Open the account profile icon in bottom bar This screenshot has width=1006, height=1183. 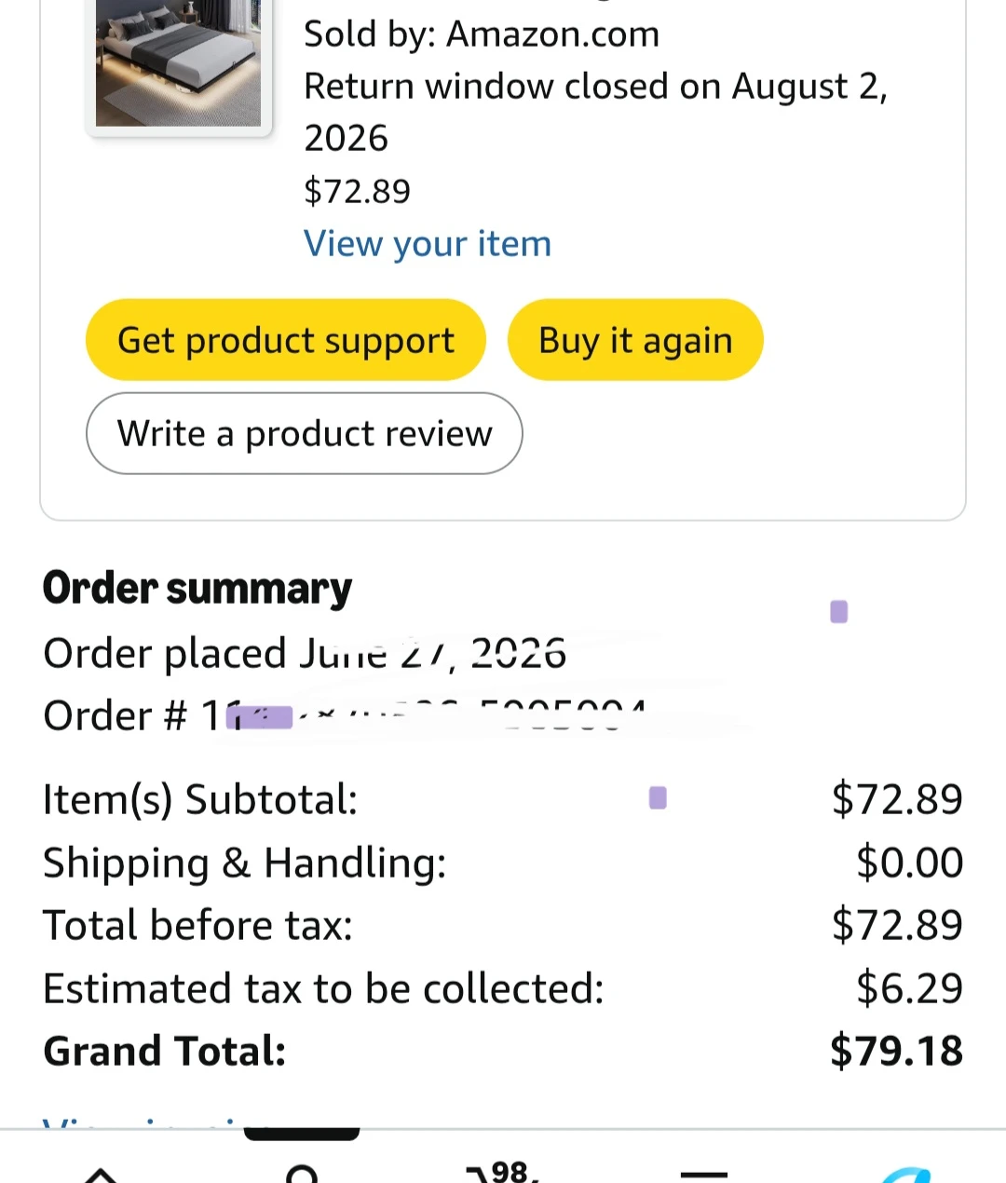[x=302, y=1174]
